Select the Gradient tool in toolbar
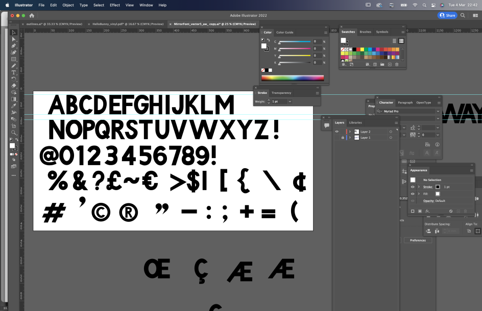The height and width of the screenshot is (311, 482). pos(14,99)
